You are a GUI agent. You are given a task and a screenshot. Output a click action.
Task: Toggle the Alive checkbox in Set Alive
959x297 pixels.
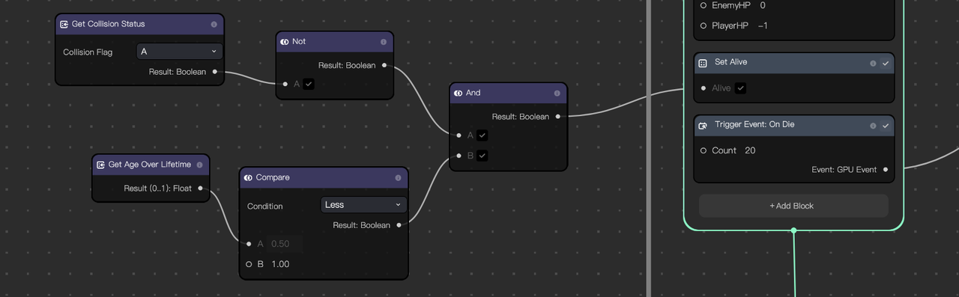pos(741,88)
